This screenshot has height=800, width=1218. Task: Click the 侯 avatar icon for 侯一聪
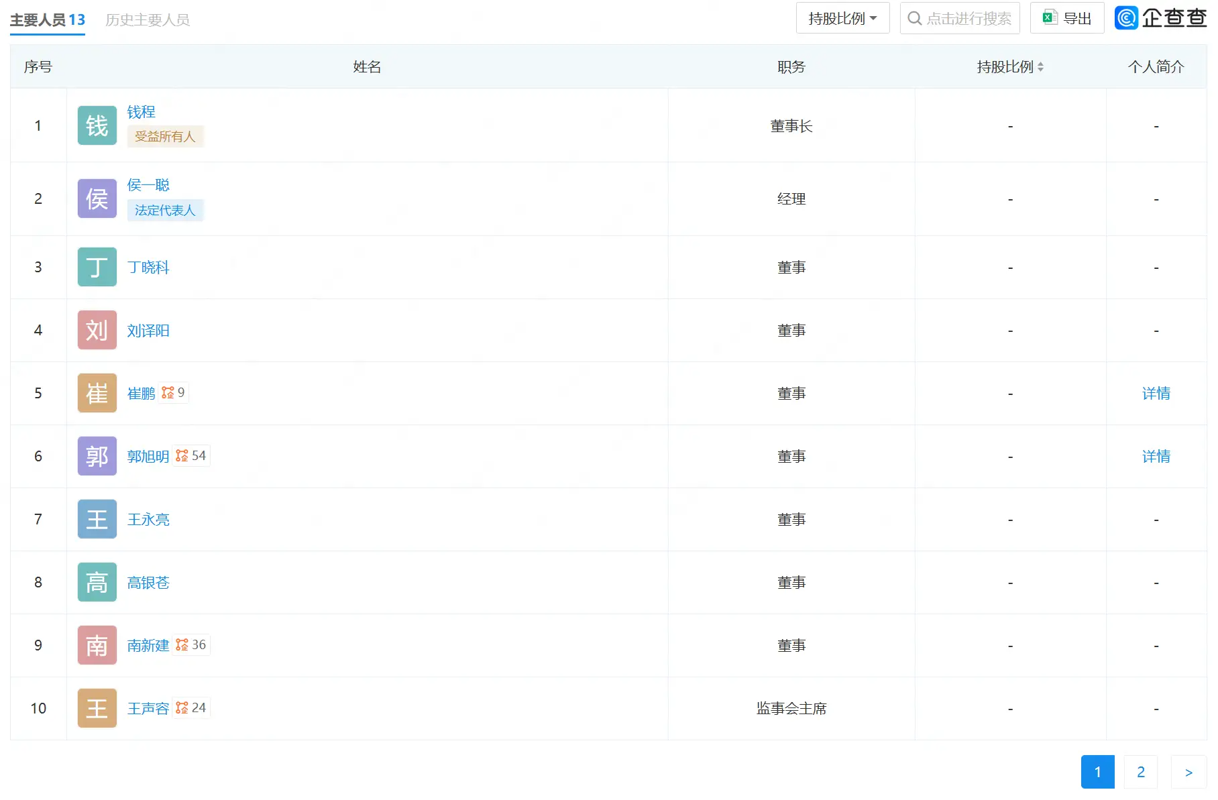[97, 198]
